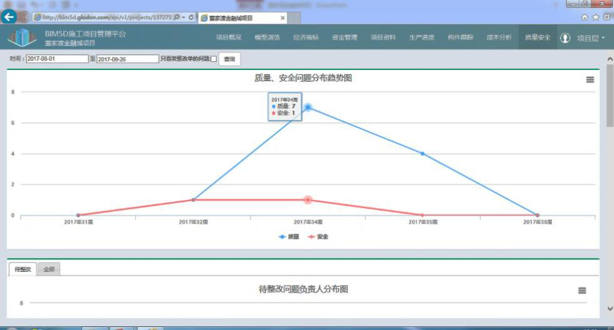Toggle 质量 series in chart legend
Viewport: 614px width, 330px height.
coord(289,237)
